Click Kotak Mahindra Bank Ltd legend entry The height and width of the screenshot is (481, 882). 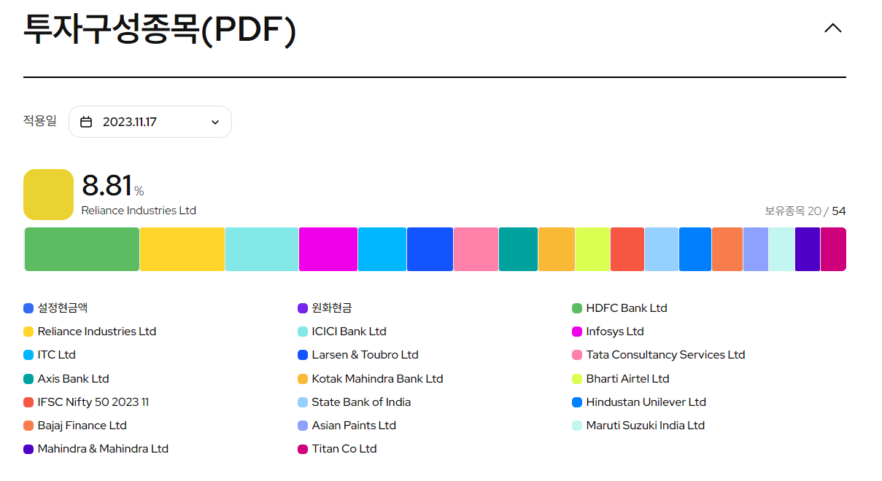pos(371,379)
